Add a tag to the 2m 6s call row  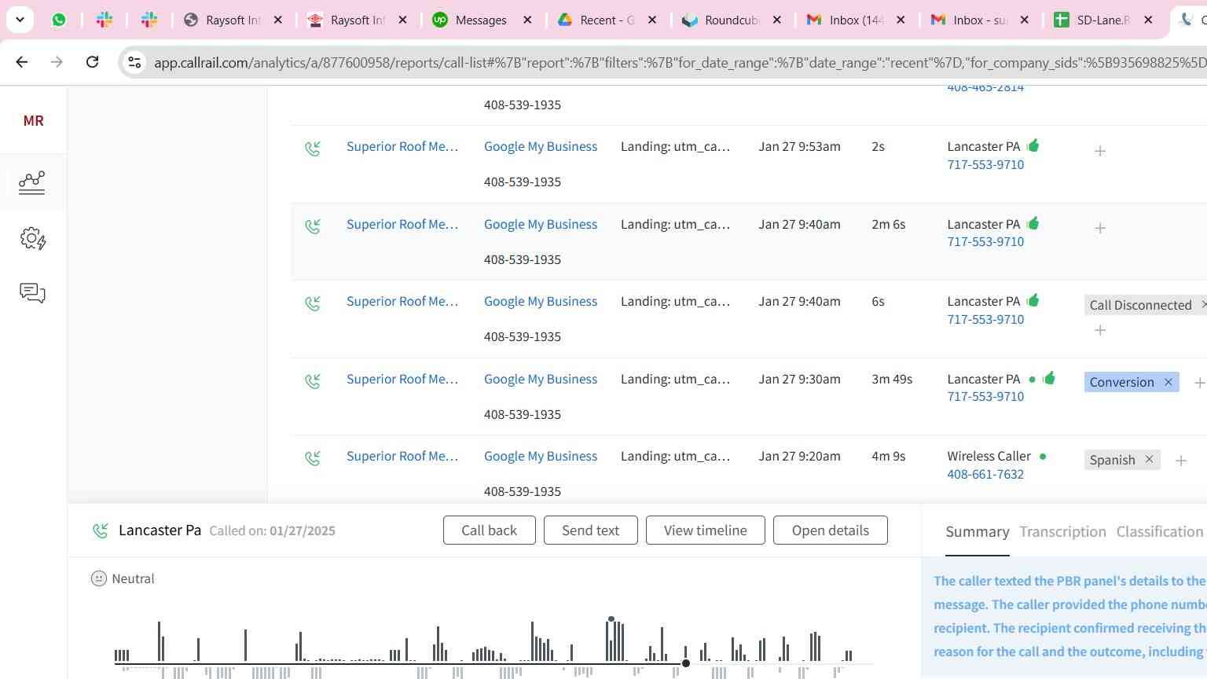[x=1100, y=228]
